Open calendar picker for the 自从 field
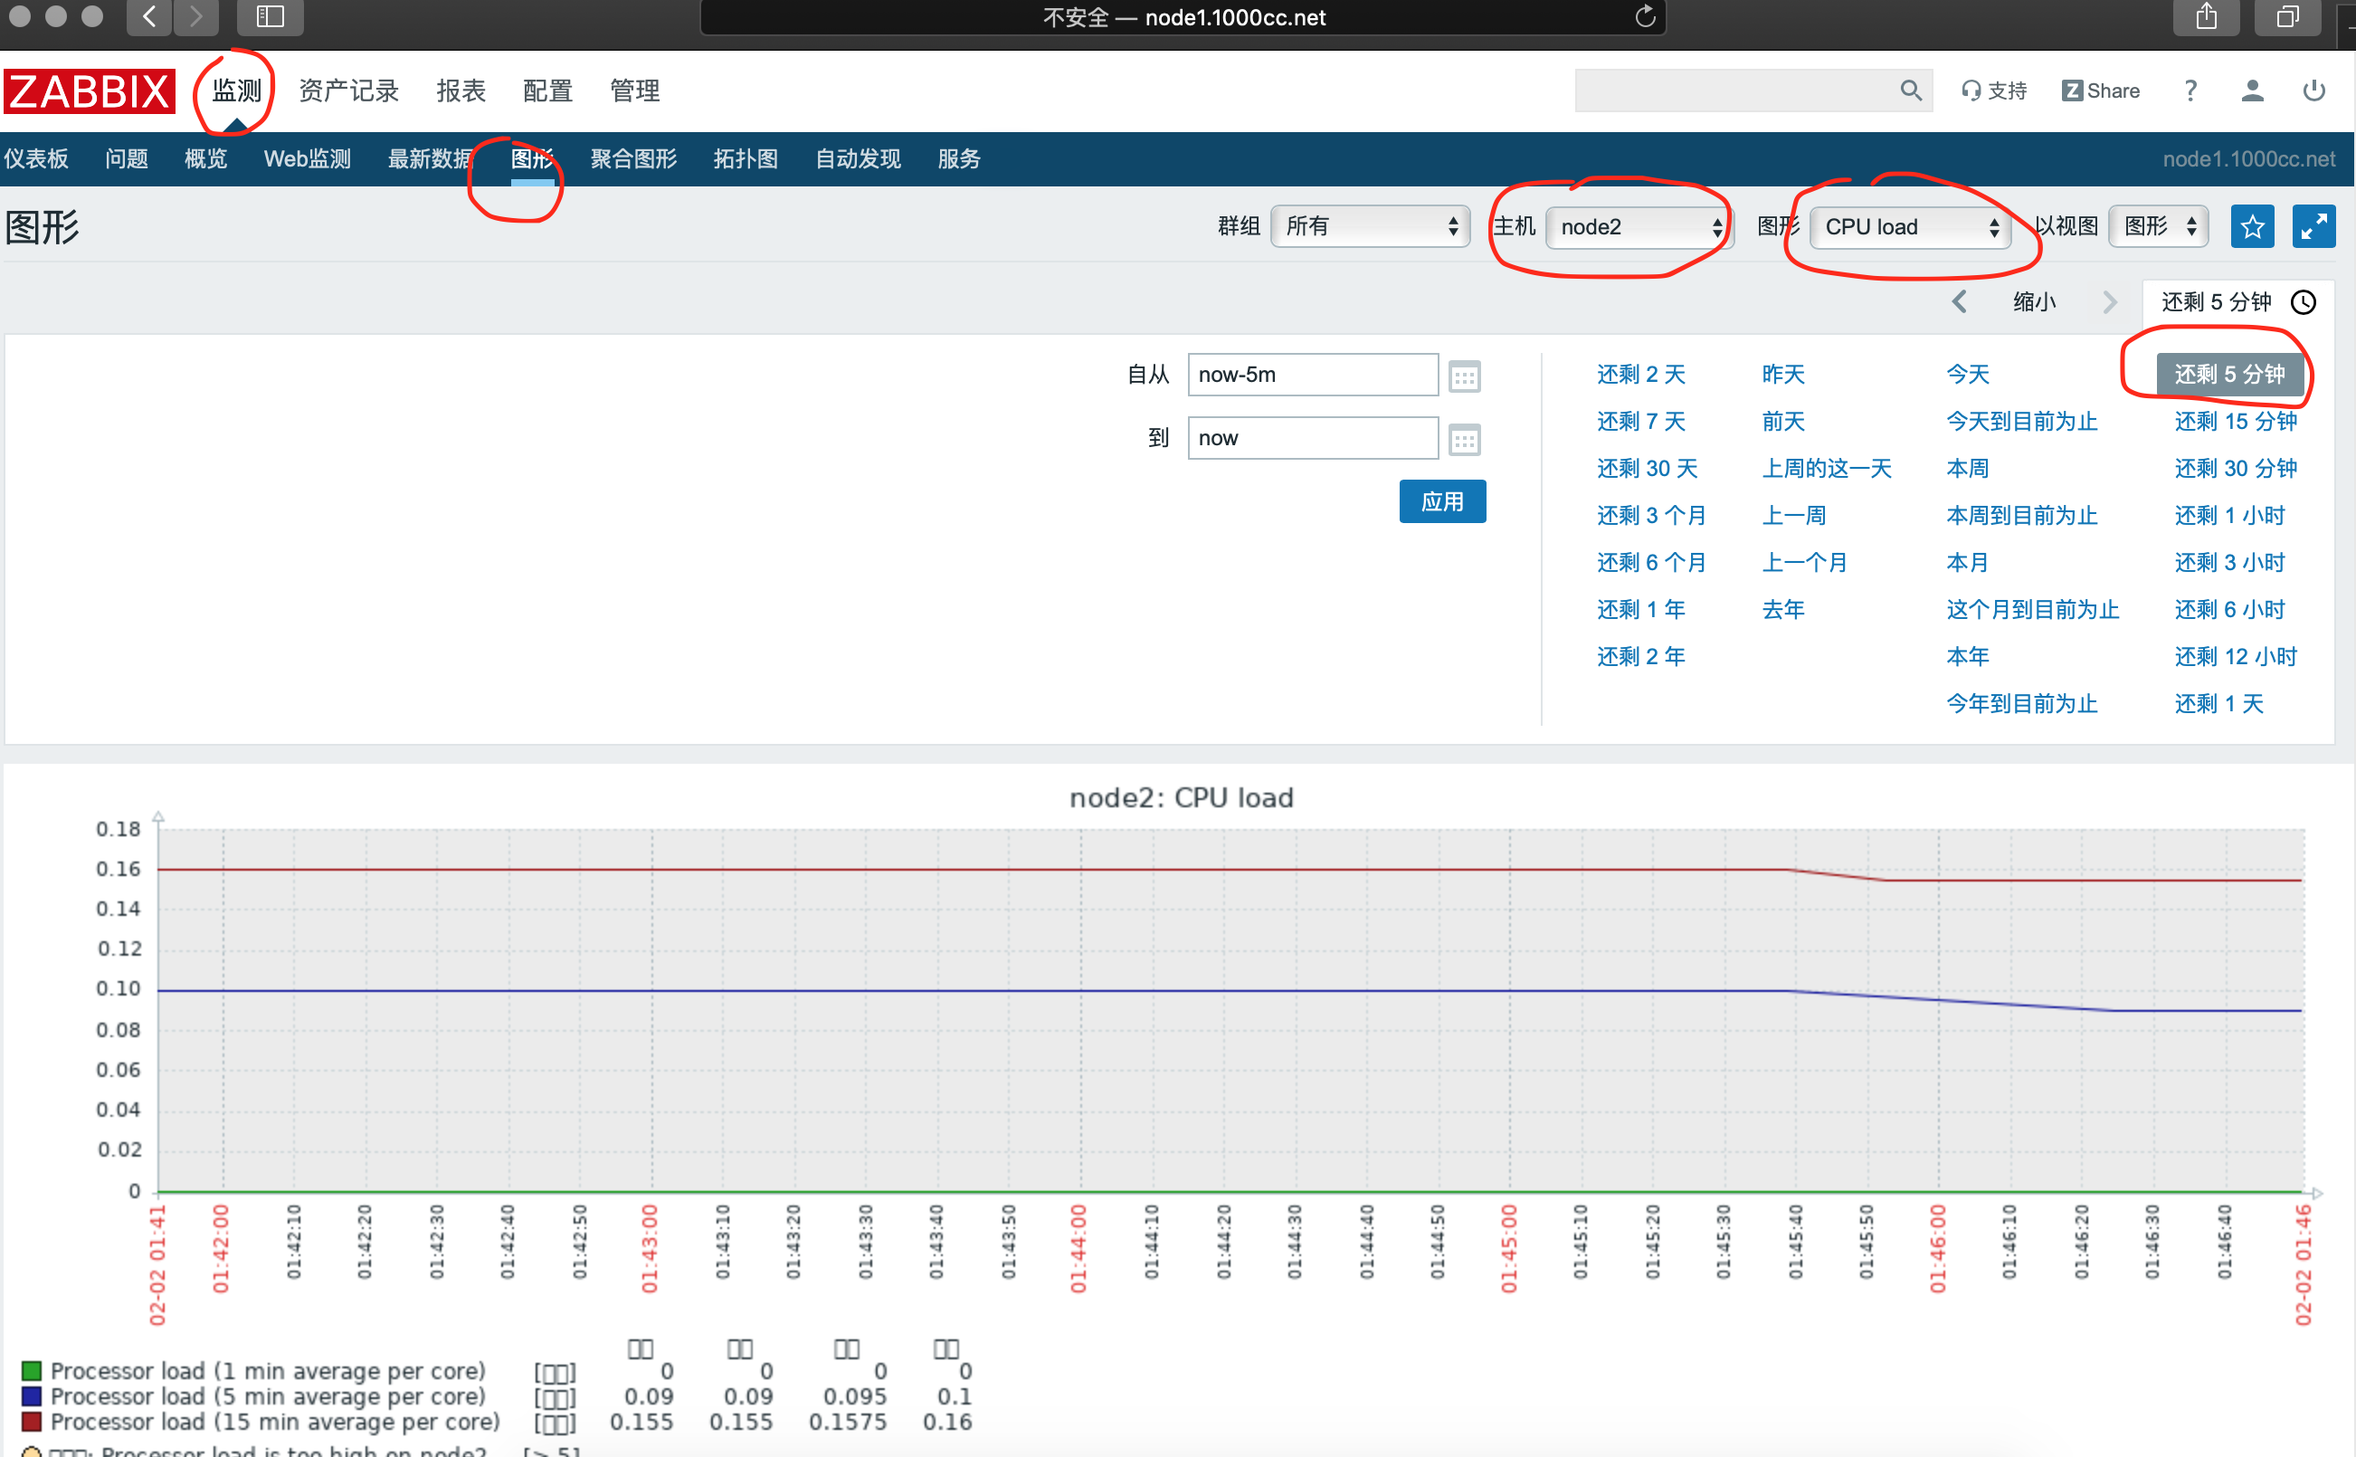This screenshot has width=2356, height=1457. [1464, 376]
